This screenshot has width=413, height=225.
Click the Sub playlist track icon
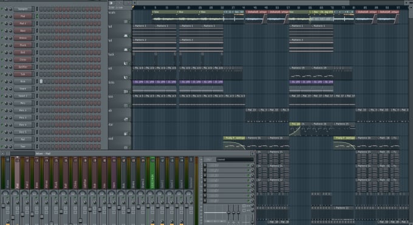126,119
